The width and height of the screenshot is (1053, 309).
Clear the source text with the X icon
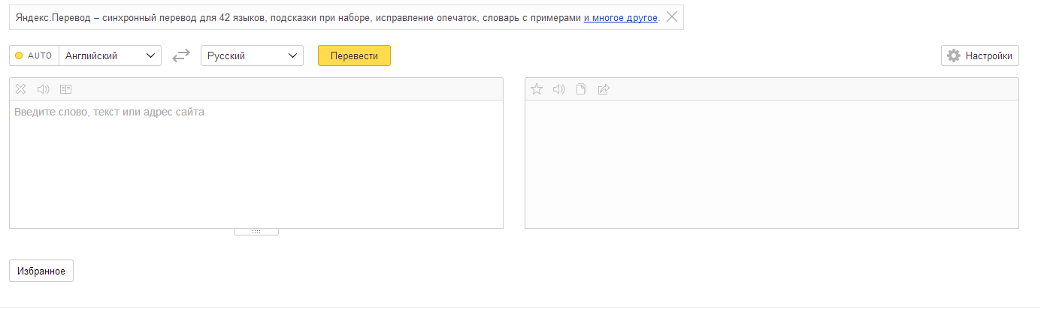(x=21, y=89)
